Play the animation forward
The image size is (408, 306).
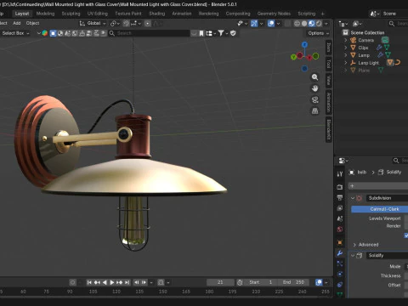click(111, 282)
